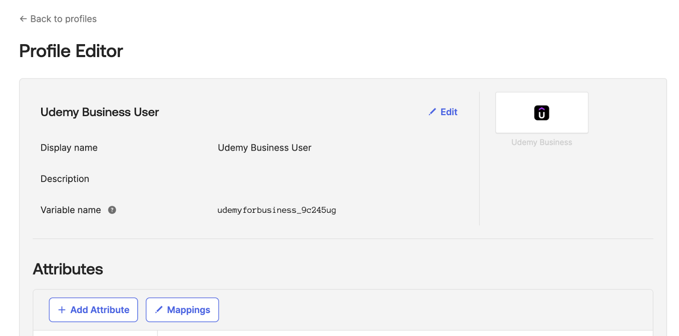Open the Mappings button label

pyautogui.click(x=188, y=310)
